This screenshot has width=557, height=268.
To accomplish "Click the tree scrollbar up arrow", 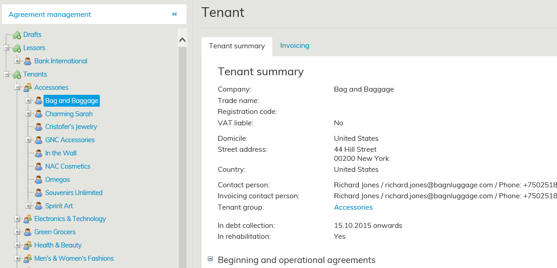I will pyautogui.click(x=182, y=40).
